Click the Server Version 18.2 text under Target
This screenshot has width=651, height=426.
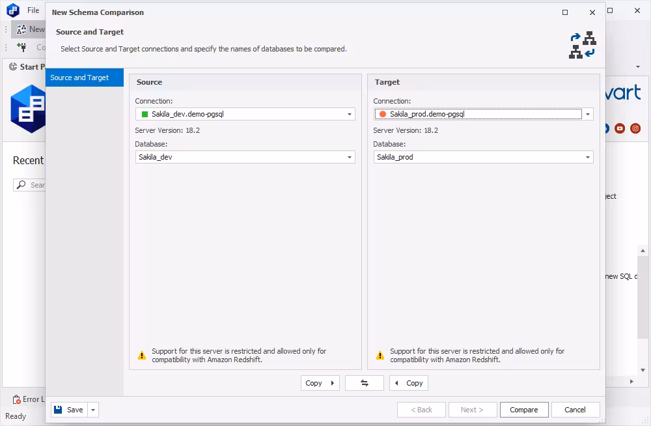(406, 130)
